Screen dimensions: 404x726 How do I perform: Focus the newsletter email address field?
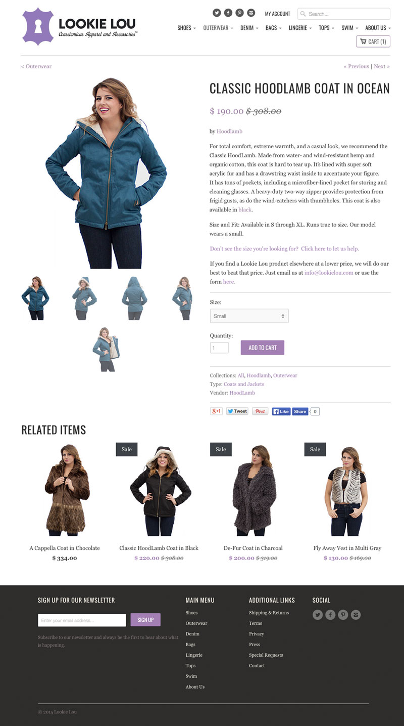(82, 620)
